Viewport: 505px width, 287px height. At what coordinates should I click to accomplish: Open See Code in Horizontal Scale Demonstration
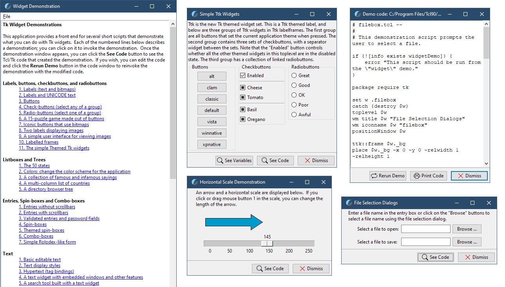pyautogui.click(x=270, y=269)
